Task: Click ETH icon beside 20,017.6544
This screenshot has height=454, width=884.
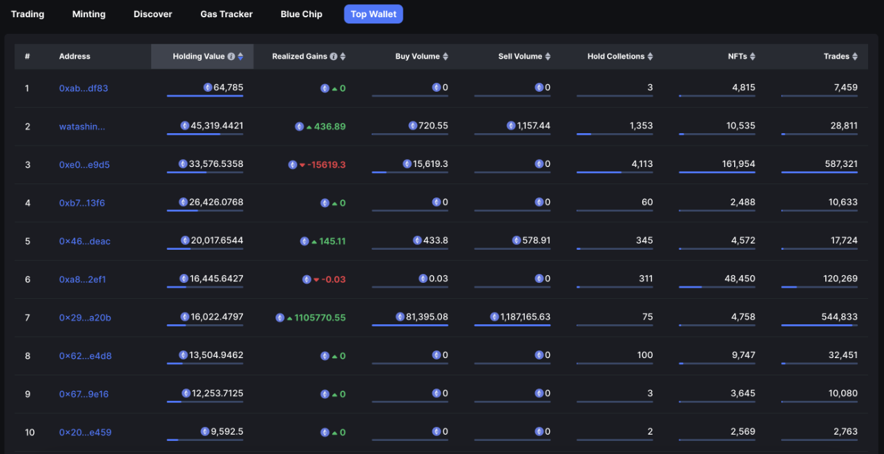Action: (185, 240)
